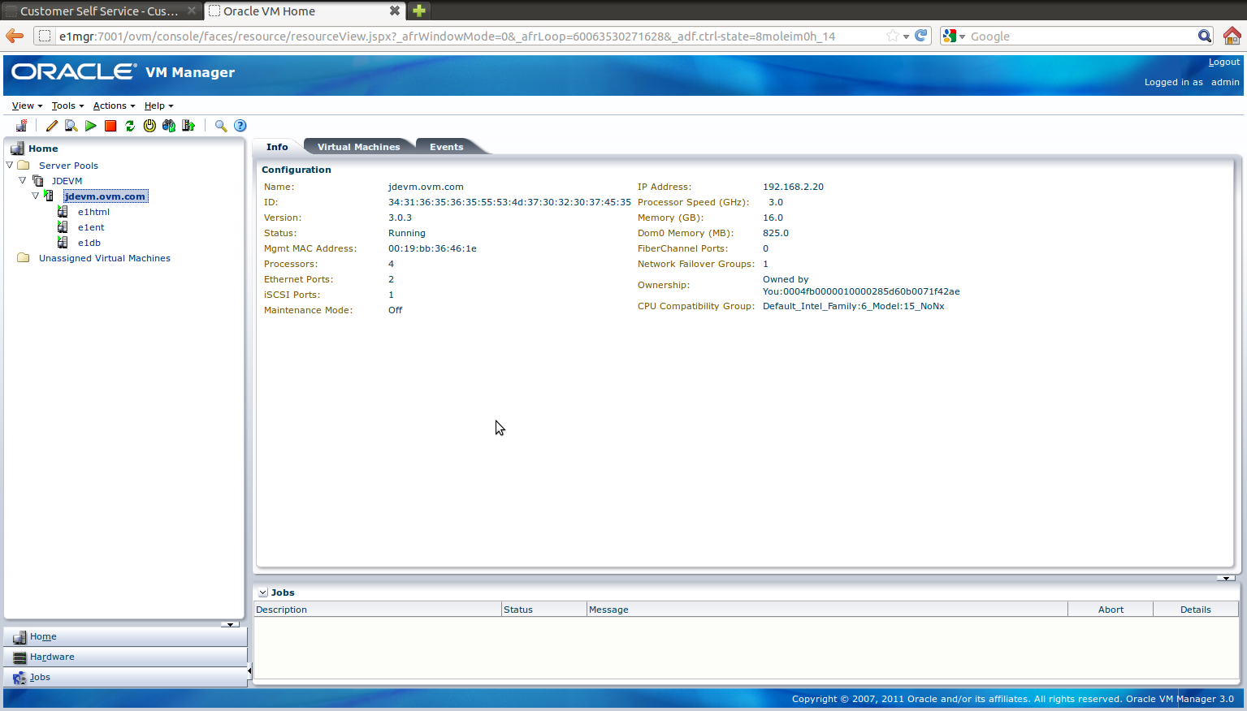Collapse the jdevm.ovm.com tree node
Image resolution: width=1247 pixels, height=711 pixels.
tap(36, 196)
